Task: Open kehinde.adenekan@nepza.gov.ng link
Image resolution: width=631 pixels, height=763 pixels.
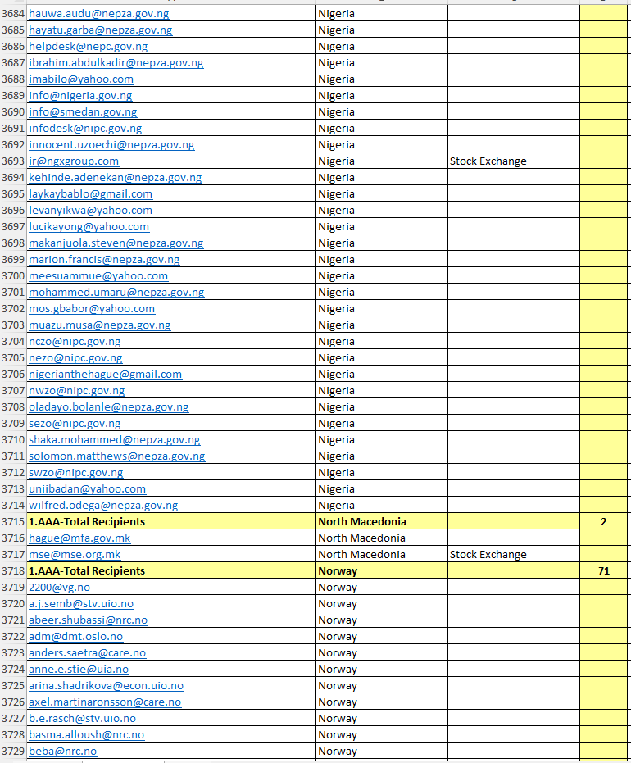Action: click(116, 178)
